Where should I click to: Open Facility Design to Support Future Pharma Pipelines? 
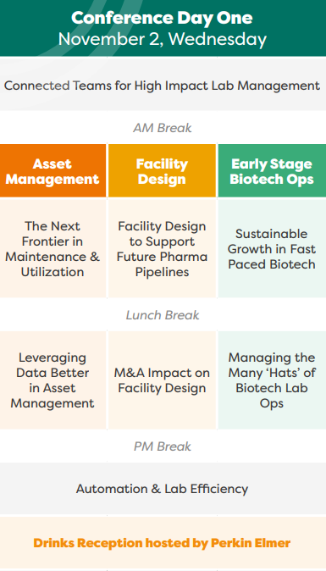coord(162,248)
